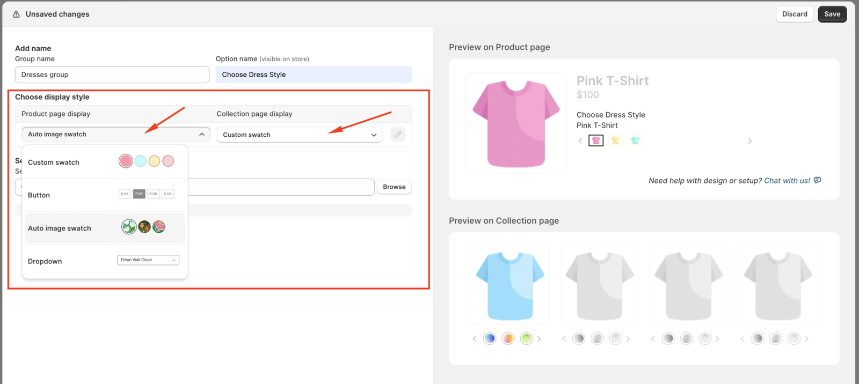Click previous arrow under second grey t-shirt card
859x384 pixels.
564,338
